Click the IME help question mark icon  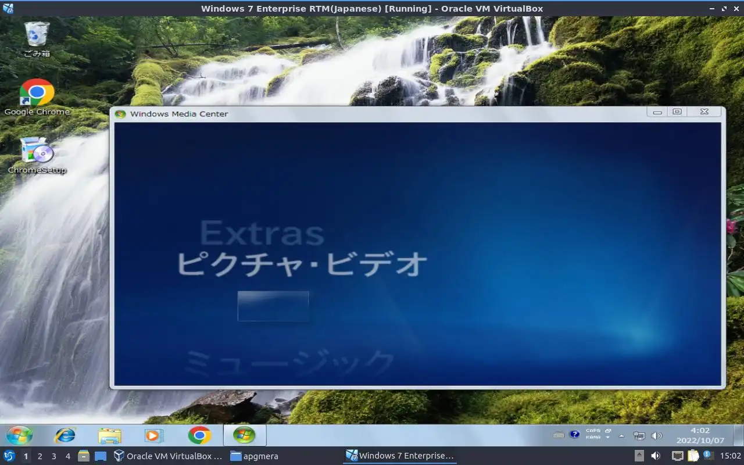click(574, 434)
